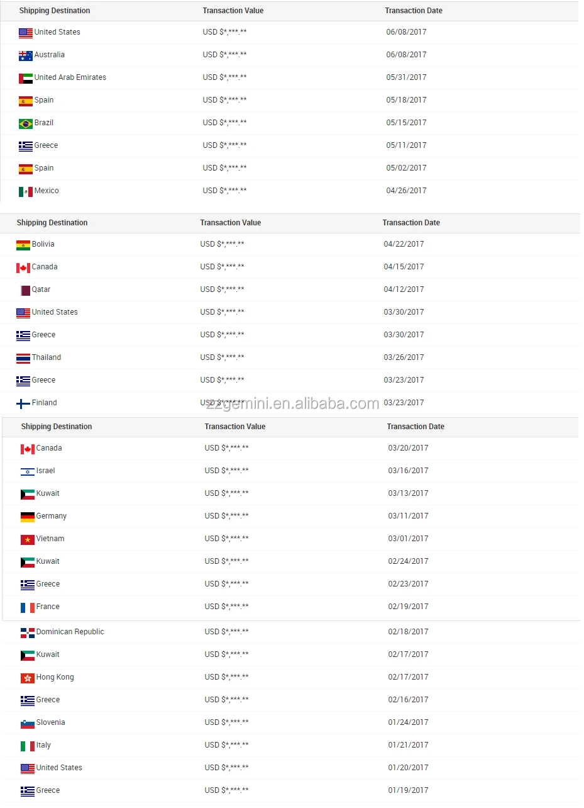Select the Thailand flag icon
The image size is (584, 808).
click(x=23, y=358)
